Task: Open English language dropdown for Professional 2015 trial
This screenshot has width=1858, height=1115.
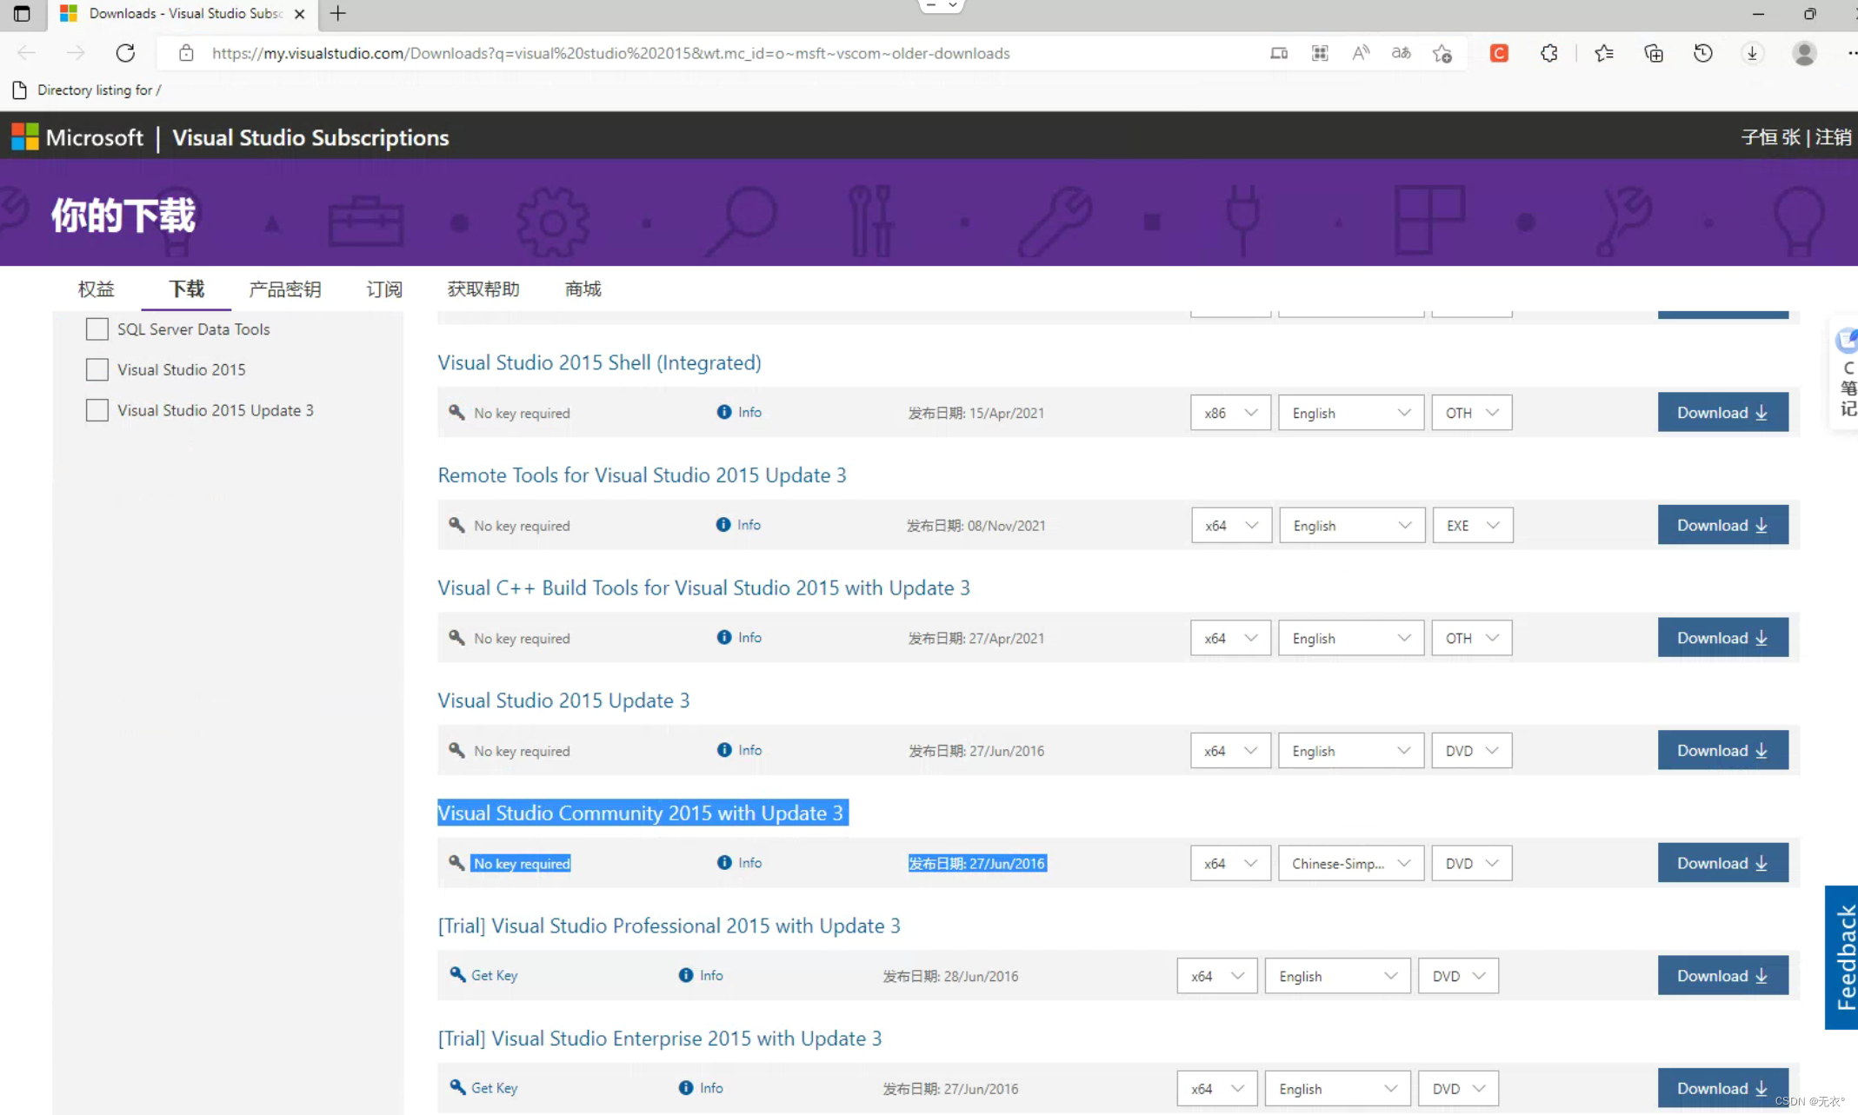Action: (x=1338, y=976)
